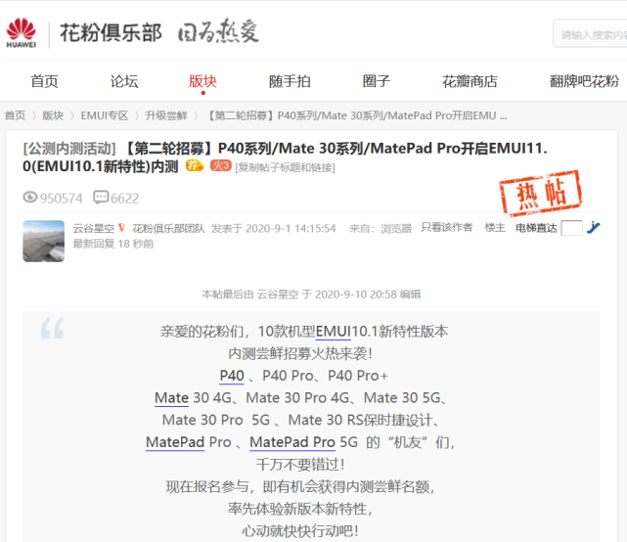
Task: Click view count 950574
Action: 62,199
